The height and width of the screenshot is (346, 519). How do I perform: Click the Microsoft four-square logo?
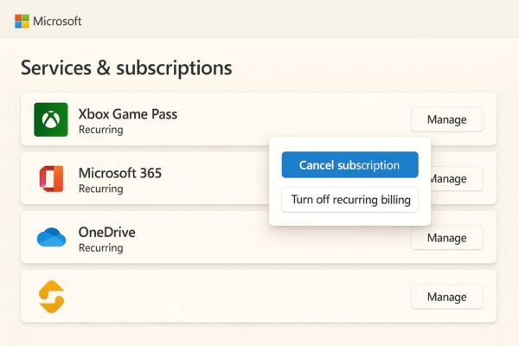click(x=22, y=21)
